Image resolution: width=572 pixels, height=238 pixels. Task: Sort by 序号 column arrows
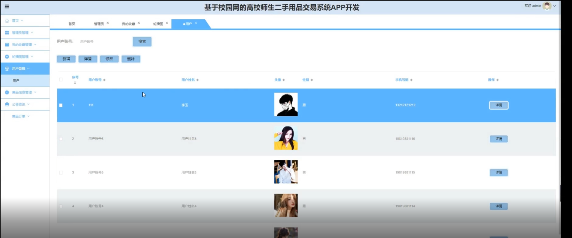coord(75,83)
